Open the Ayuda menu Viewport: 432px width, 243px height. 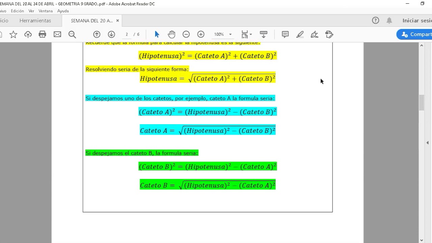63,11
